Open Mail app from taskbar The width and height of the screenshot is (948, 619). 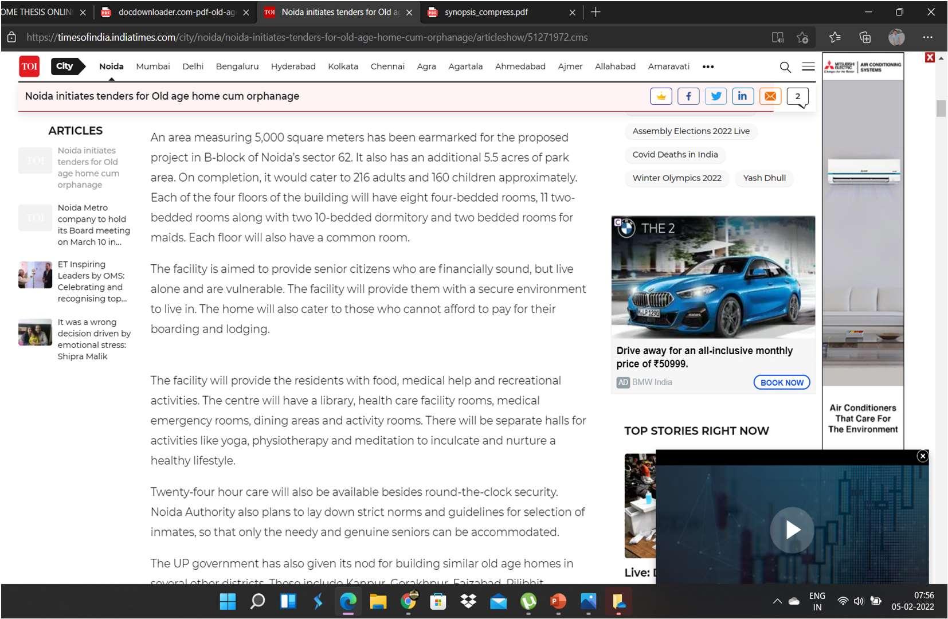(498, 601)
